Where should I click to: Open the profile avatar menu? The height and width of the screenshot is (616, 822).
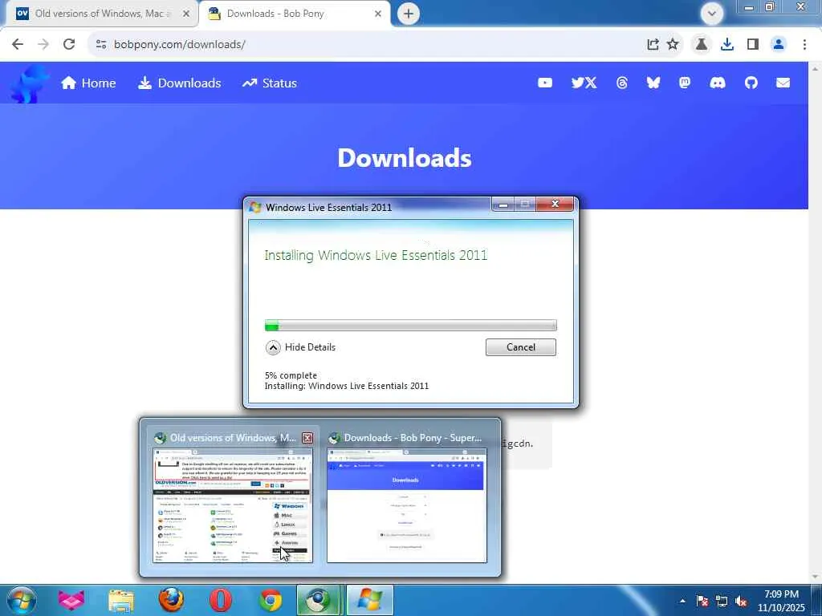pyautogui.click(x=779, y=45)
